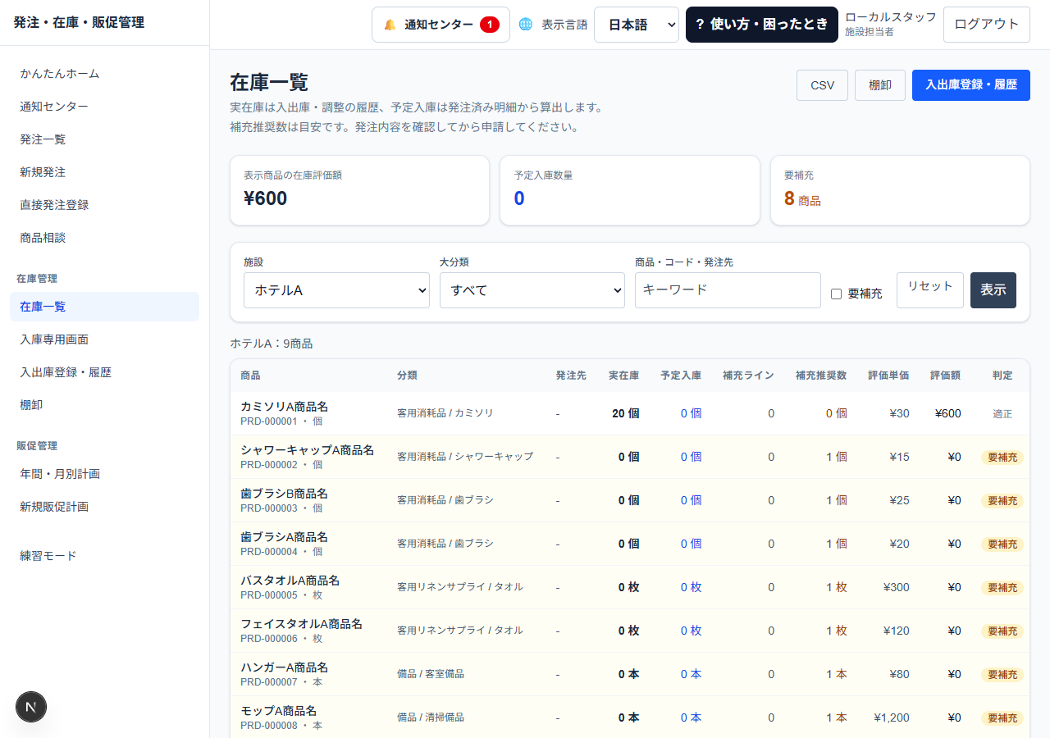Click the globe language icon
This screenshot has width=1050, height=738.
click(x=526, y=25)
